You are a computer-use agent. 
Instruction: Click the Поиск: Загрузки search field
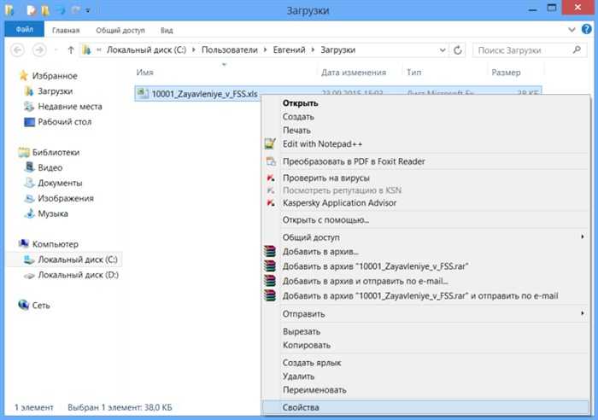coord(523,50)
